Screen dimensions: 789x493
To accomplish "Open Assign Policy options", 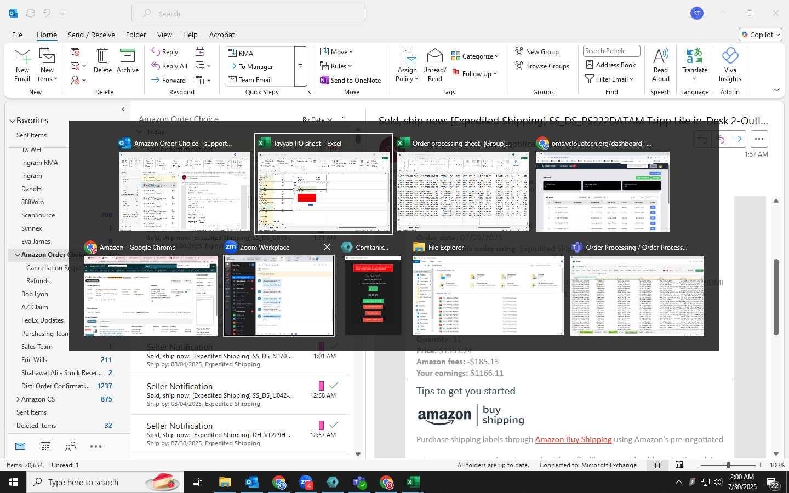I will (x=407, y=65).
